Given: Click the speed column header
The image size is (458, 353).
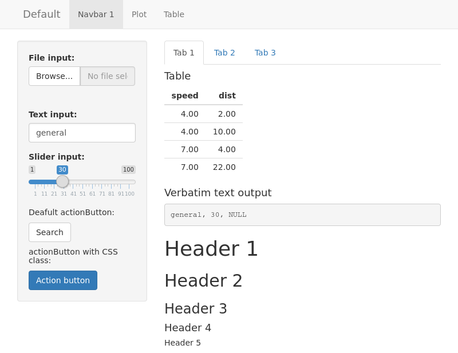Looking at the screenshot, I should (184, 96).
